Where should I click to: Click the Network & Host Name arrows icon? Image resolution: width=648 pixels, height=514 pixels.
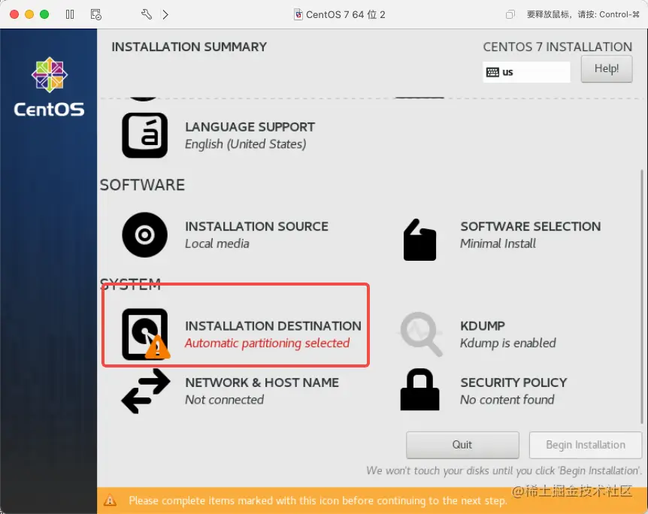pyautogui.click(x=146, y=391)
